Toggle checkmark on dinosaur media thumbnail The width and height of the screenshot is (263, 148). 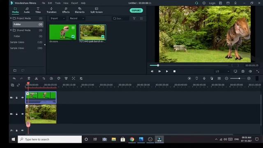coord(73,37)
